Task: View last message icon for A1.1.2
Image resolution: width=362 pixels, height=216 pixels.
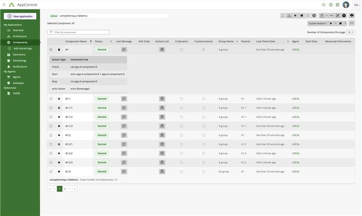Action: tap(124, 117)
